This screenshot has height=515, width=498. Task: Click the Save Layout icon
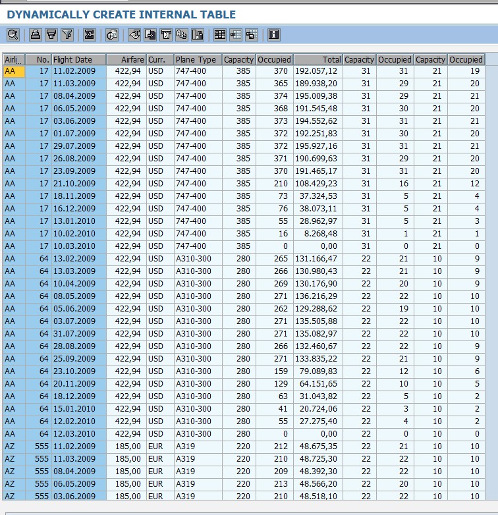point(251,34)
